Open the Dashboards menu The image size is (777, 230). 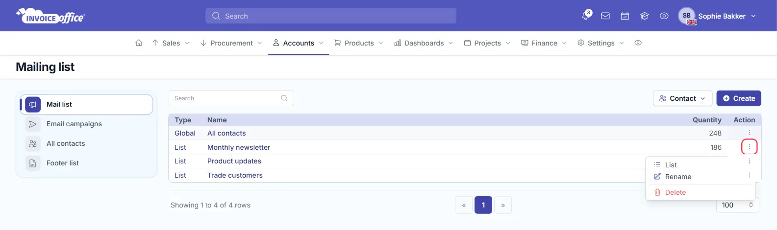click(424, 43)
